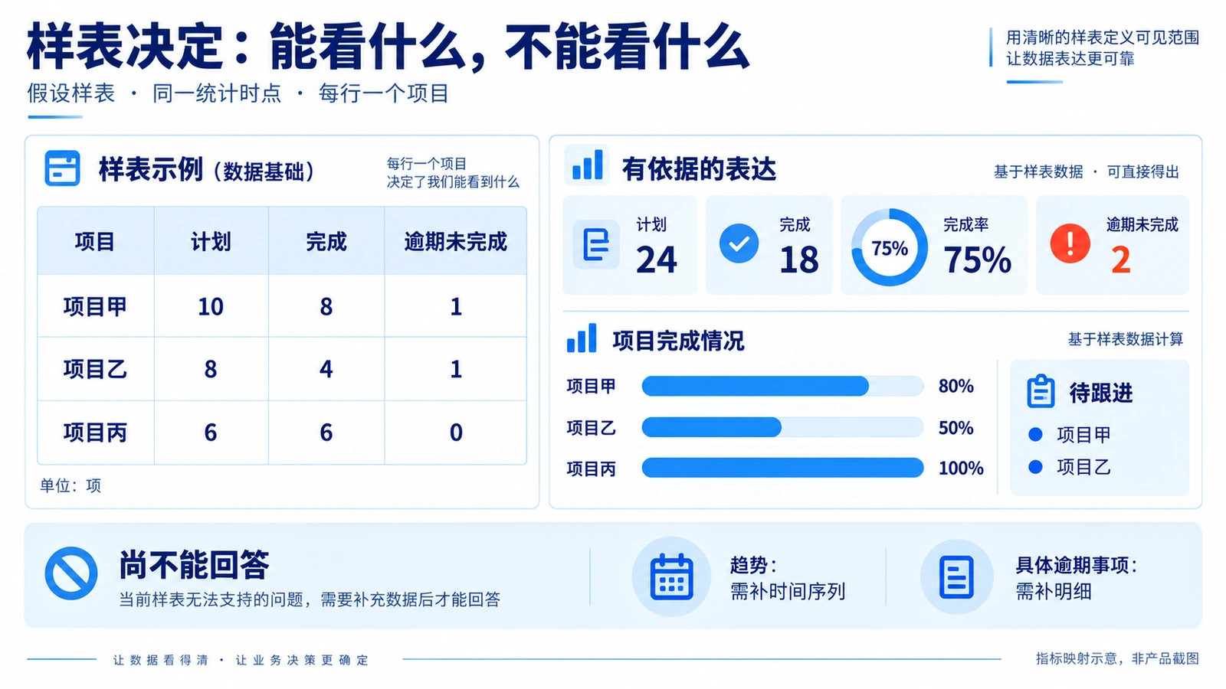Click the 项目完成情况 section heading
Screen dimensions: 1226x689
[x=678, y=341]
